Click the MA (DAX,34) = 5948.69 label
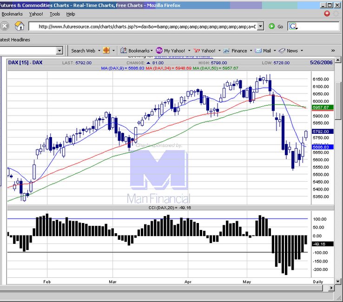 168,68
